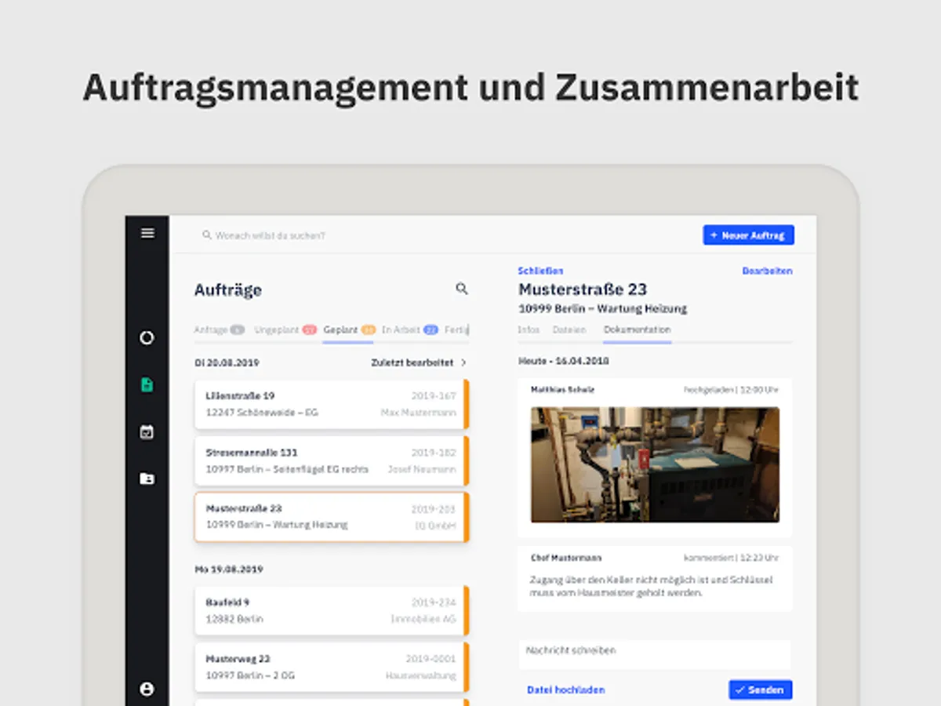The height and width of the screenshot is (706, 941).
Task: Open the Musterweg 23 order card
Action: point(331,668)
